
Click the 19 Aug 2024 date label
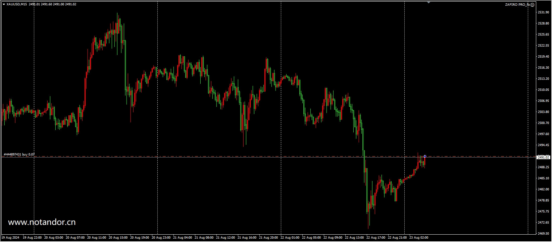10,238
